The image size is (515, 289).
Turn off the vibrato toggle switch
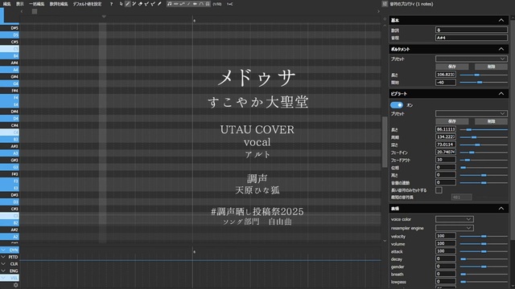pos(397,105)
